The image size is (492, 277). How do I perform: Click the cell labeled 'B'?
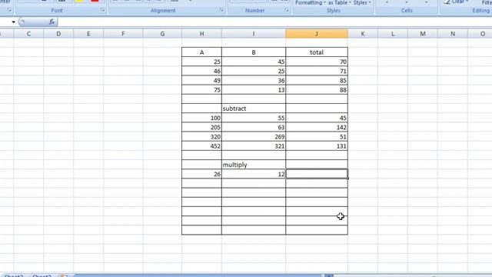254,52
